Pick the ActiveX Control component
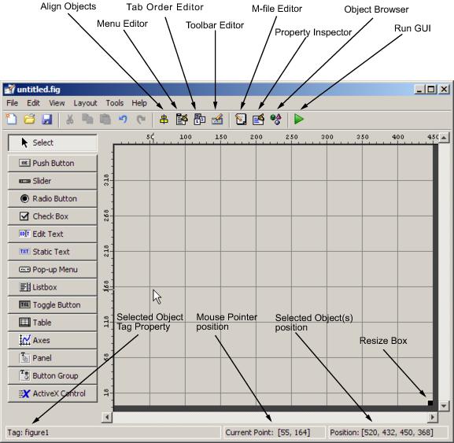This screenshot has height=443, width=454. pos(53,393)
